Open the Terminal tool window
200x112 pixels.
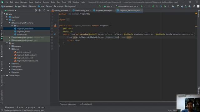(x=9, y=107)
